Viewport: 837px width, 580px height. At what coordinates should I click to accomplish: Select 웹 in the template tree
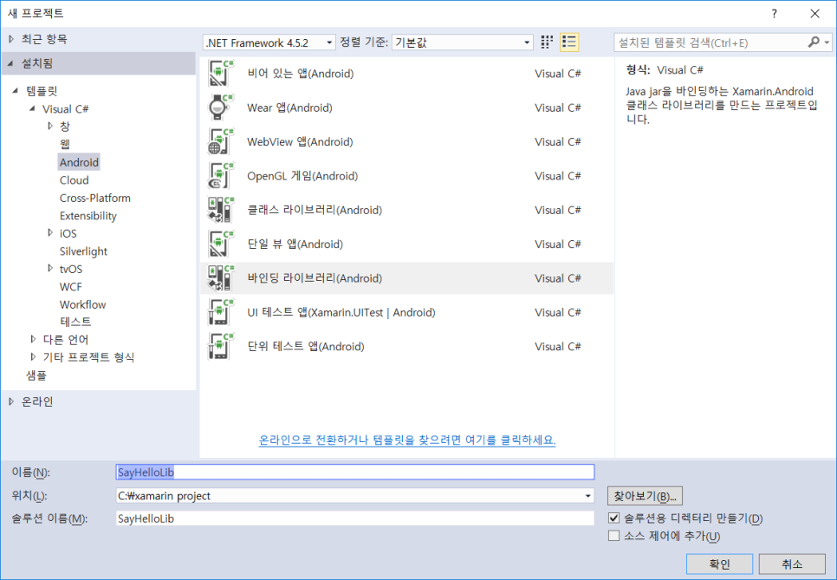[65, 144]
